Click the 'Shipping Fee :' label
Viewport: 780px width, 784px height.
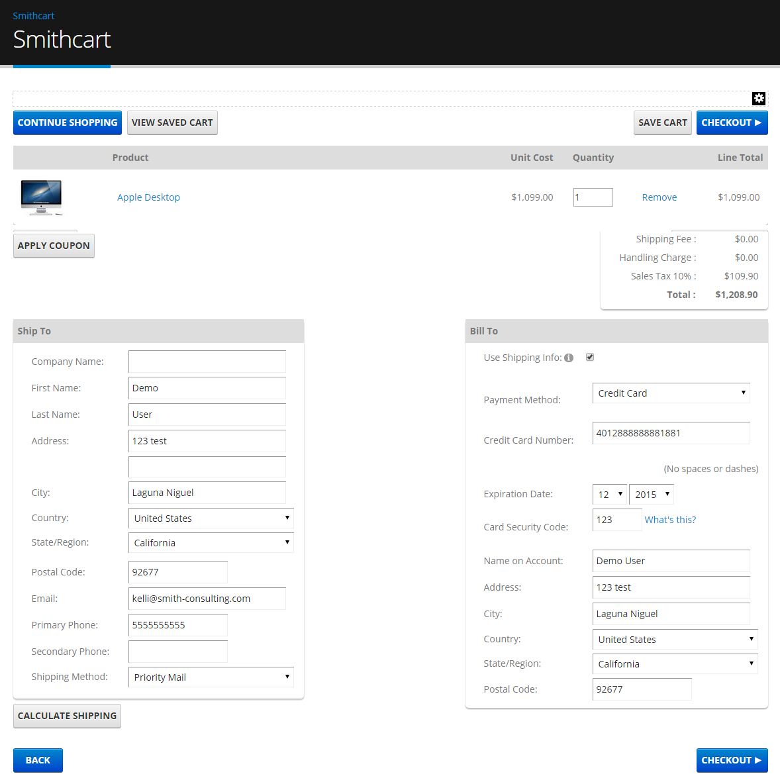[x=666, y=240]
